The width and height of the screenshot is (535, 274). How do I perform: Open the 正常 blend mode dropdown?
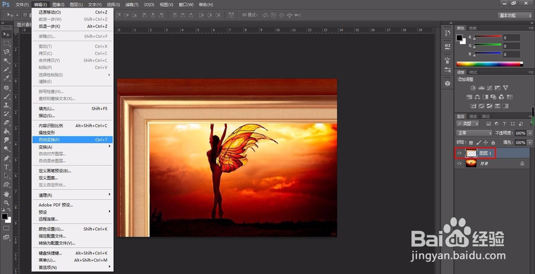[474, 133]
